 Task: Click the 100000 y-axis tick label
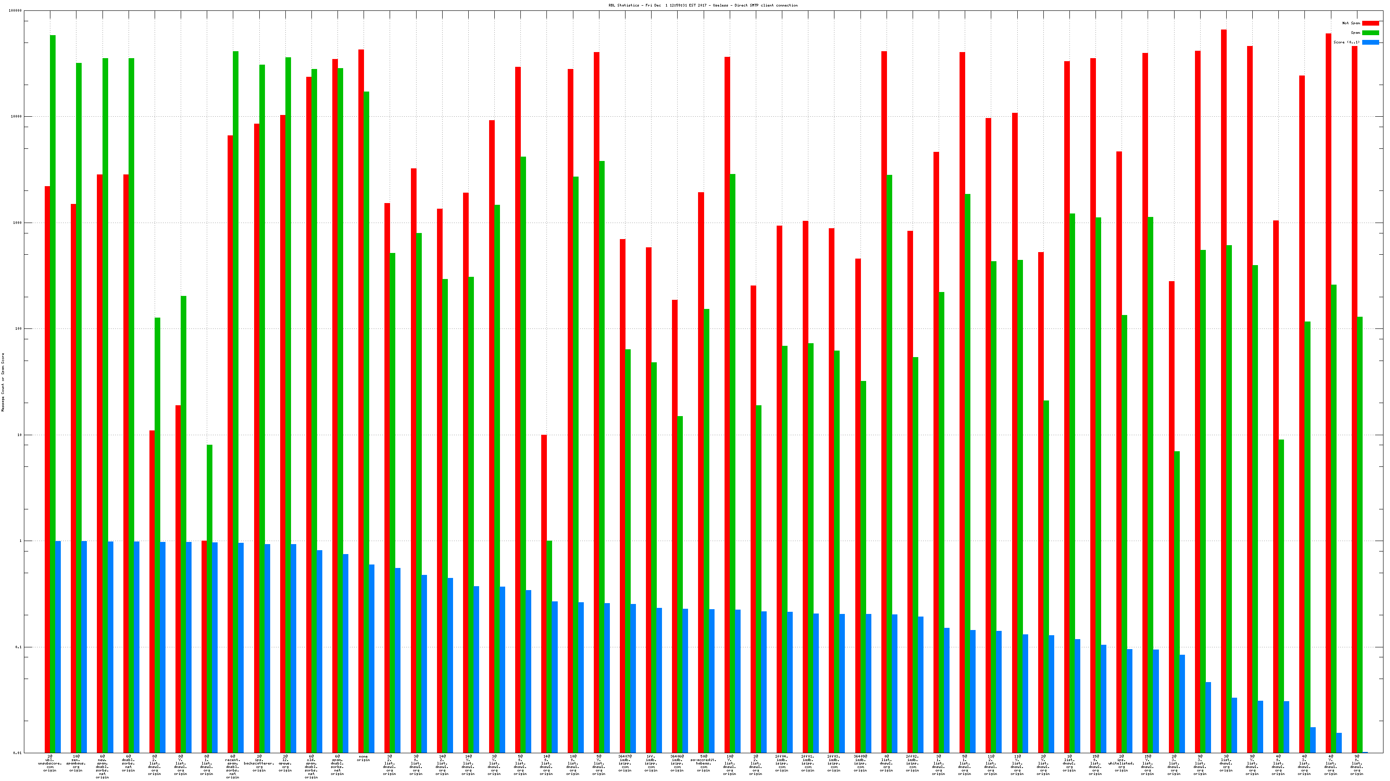(x=16, y=11)
